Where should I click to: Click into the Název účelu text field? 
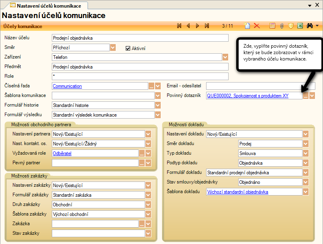[140, 38]
